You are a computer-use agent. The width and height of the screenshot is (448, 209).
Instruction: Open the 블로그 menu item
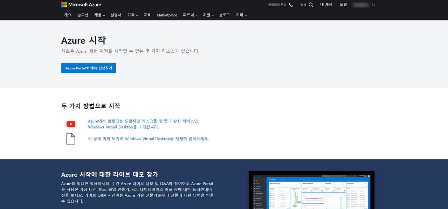click(225, 15)
